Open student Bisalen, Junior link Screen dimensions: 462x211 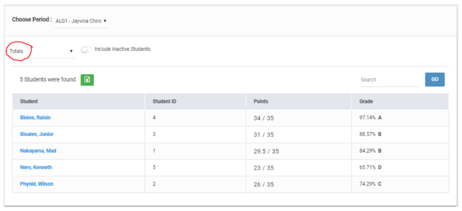pyautogui.click(x=36, y=134)
